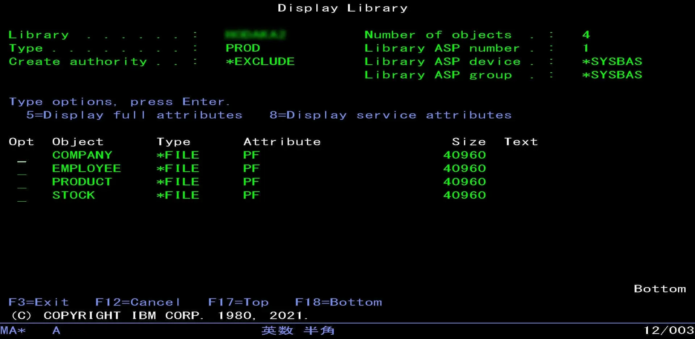Image resolution: width=695 pixels, height=339 pixels.
Task: Click the Type column header
Action: pyautogui.click(x=173, y=142)
